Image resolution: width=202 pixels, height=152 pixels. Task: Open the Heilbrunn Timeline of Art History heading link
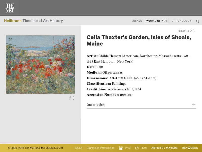click(x=33, y=21)
